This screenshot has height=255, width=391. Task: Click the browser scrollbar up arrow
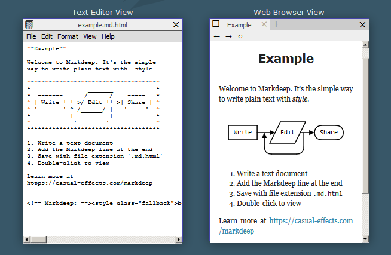[x=366, y=46]
